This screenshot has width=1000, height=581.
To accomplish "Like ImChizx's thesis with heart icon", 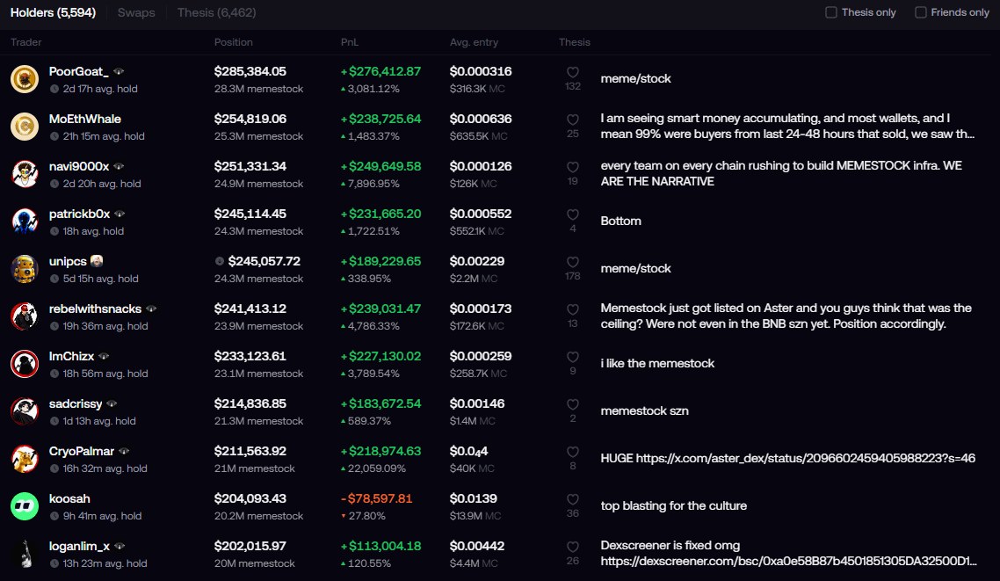I will 573,357.
